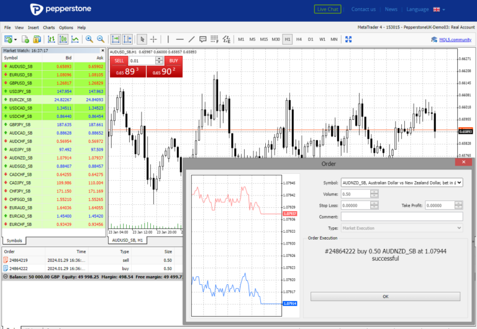The image size is (477, 329).
Task: Open the Fibonacci grid objects tool
Action: 214,39
